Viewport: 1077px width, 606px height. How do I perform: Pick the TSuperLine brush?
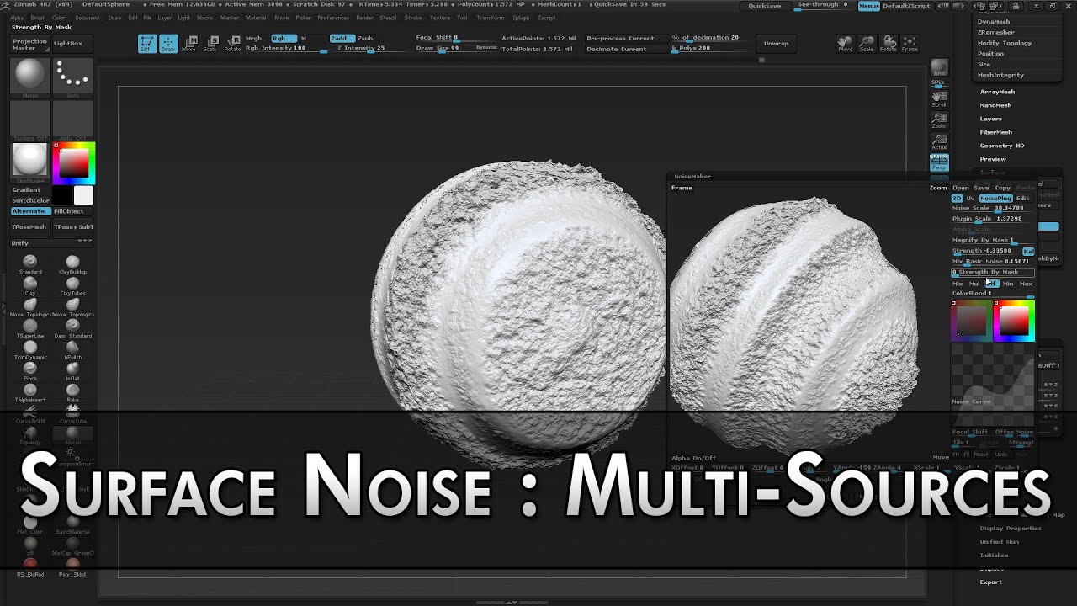[x=30, y=328]
